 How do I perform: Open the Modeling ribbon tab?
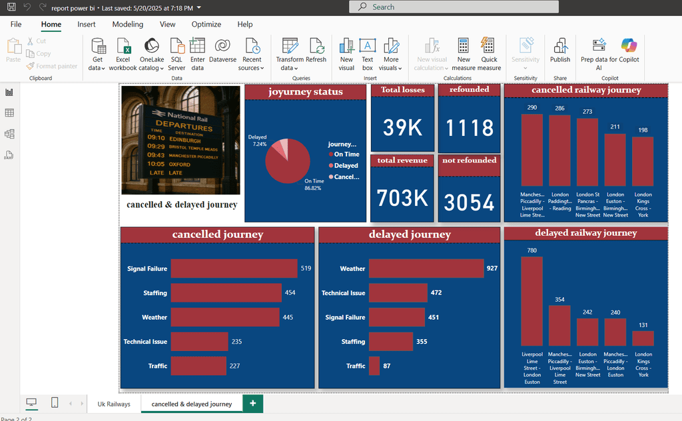click(x=127, y=25)
